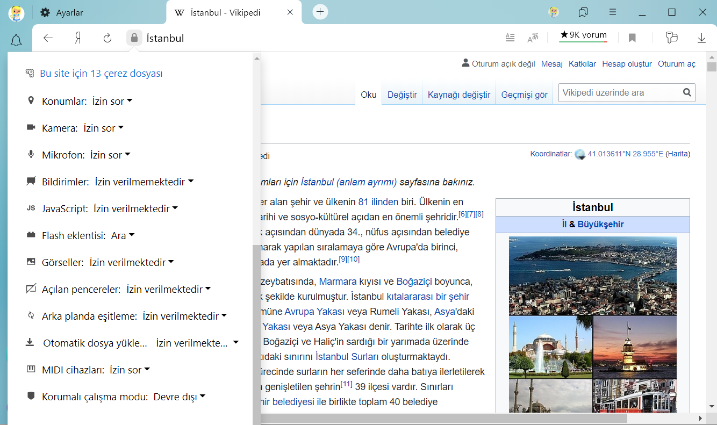The width and height of the screenshot is (717, 425).
Task: Open the collections icon in the title bar
Action: pos(583,12)
